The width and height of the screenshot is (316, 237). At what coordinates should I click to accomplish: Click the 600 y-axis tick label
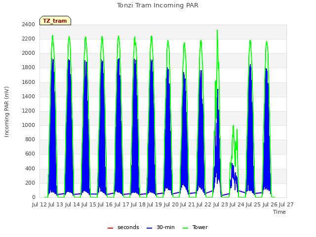tap(30, 154)
